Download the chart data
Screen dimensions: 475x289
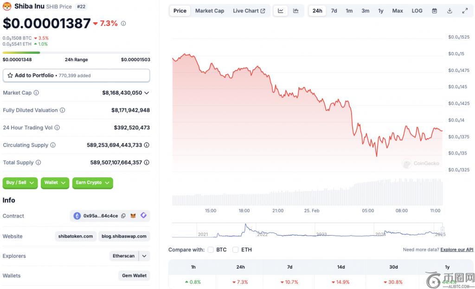coord(449,11)
